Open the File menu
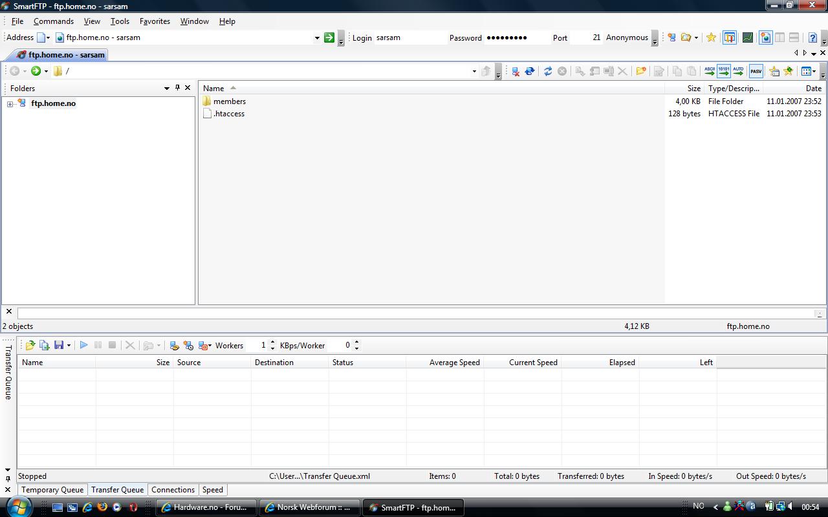Screen dimensions: 828x517 pyautogui.click(x=17, y=21)
